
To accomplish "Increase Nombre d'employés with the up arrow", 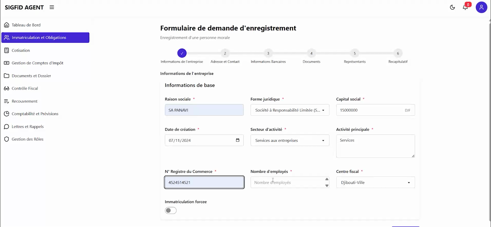I will pyautogui.click(x=326, y=179).
